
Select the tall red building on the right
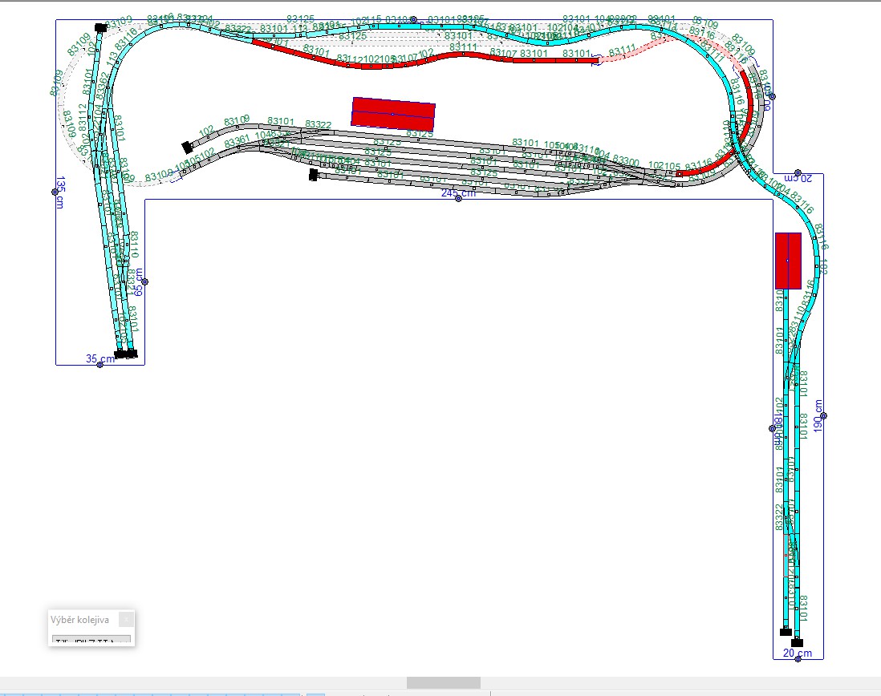click(x=788, y=261)
